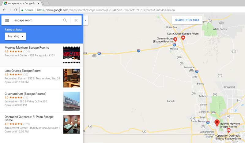Collapse the side panel with the arrow
Screen dimensions: 245x143
tap(86, 20)
